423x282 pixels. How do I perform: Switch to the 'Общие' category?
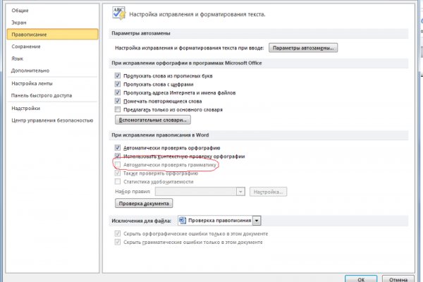[20, 10]
